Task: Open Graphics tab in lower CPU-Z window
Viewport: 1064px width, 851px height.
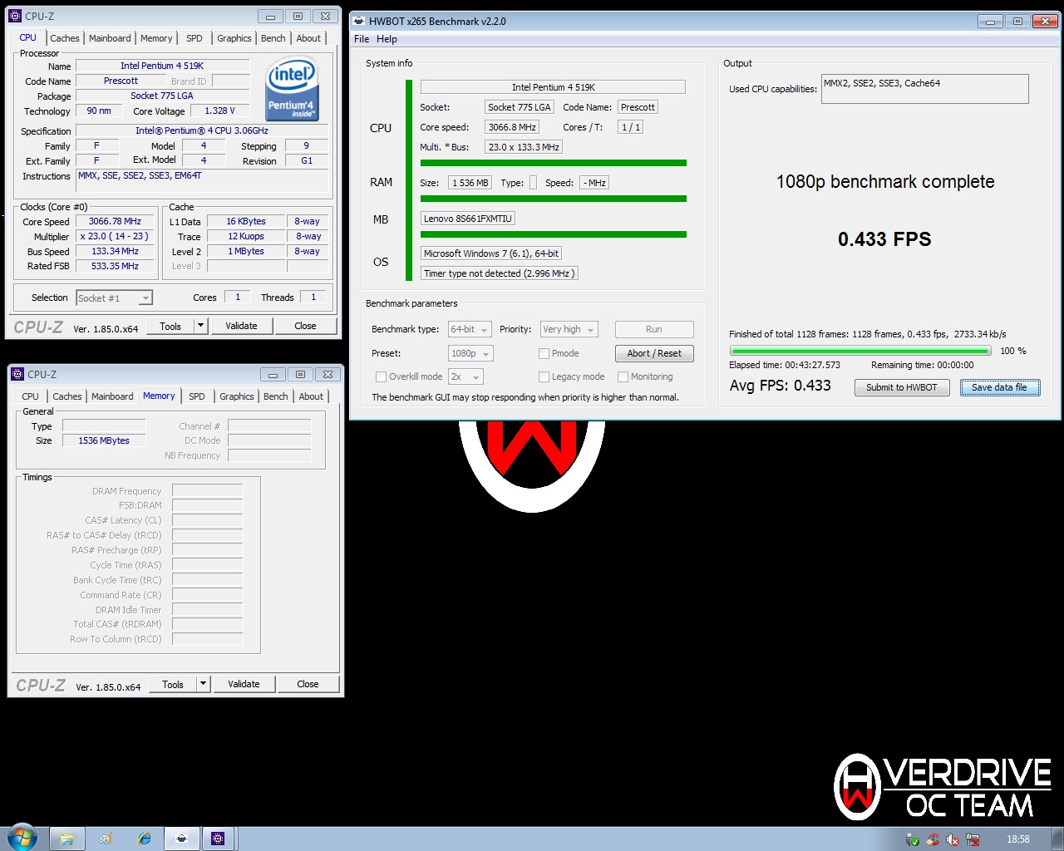Action: click(x=237, y=396)
